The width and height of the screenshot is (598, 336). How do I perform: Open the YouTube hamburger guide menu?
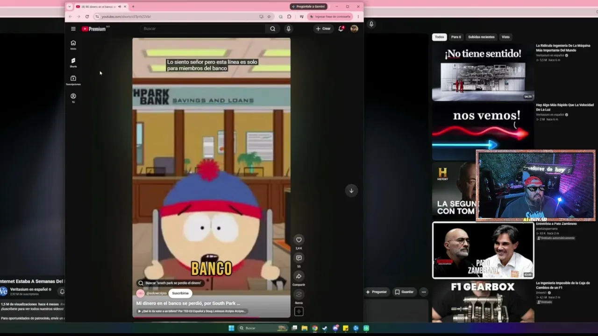coord(73,29)
